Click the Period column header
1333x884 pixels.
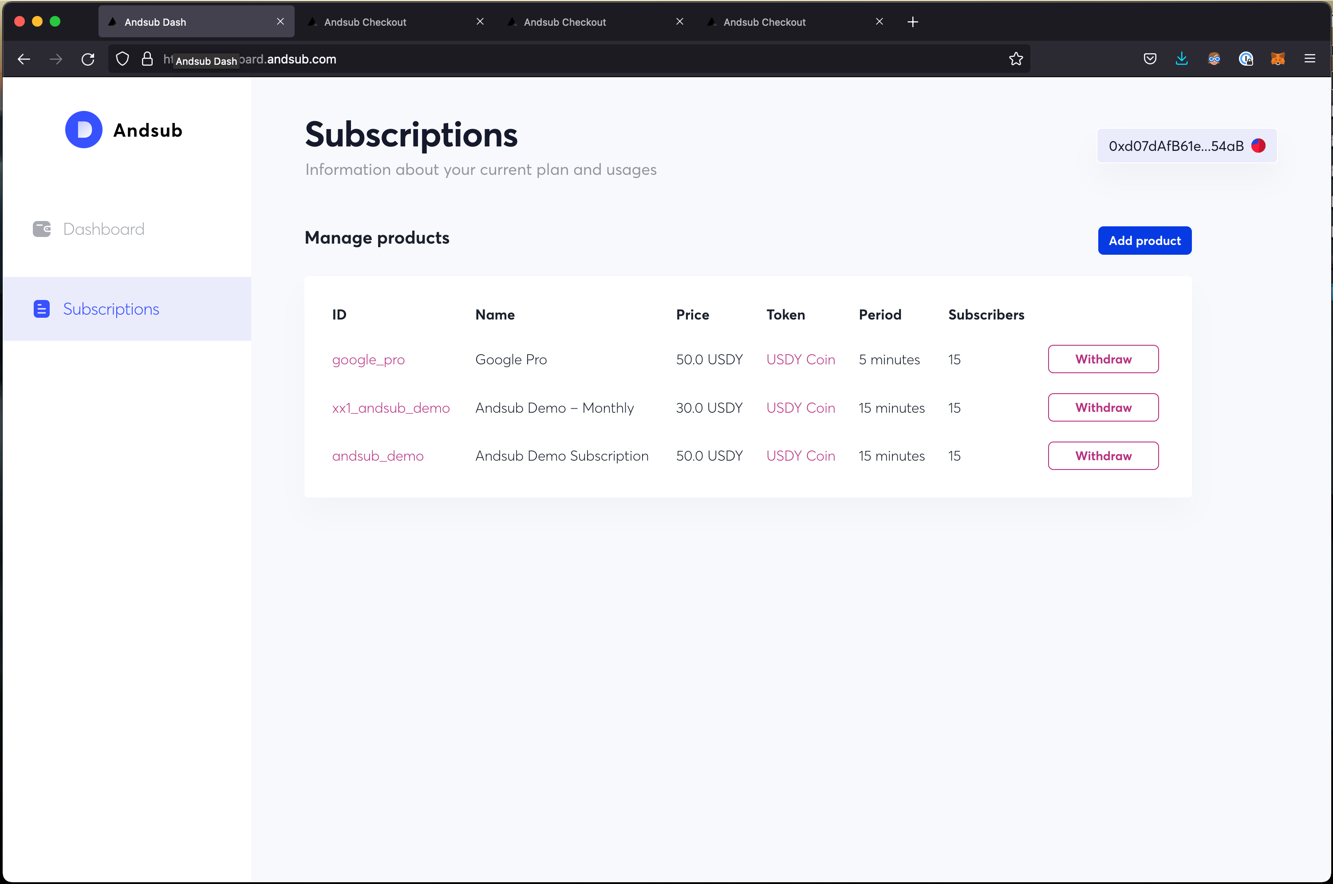[x=880, y=315]
